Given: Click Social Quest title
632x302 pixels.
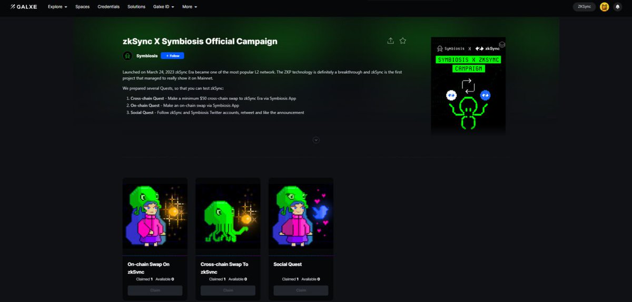Looking at the screenshot, I should pyautogui.click(x=288, y=264).
